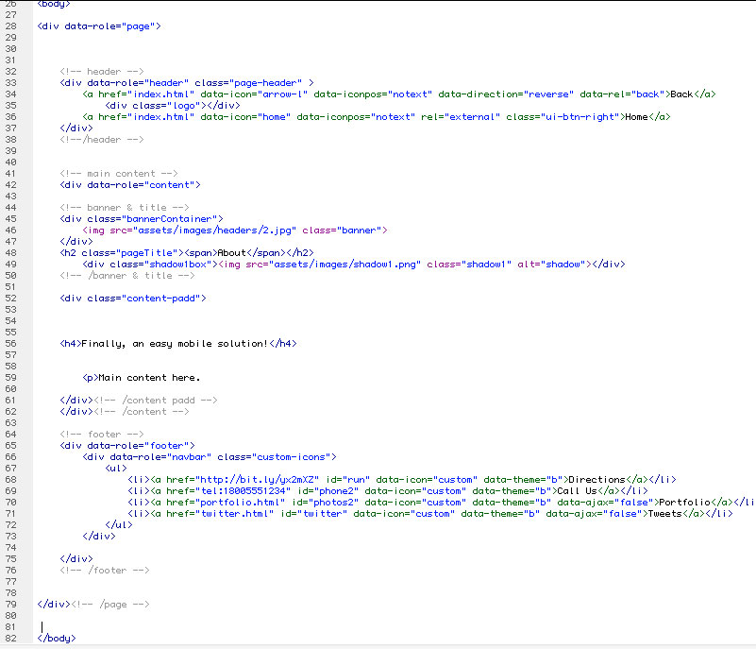Click the h4 'Finally, an easy mobile solution!' line
This screenshot has width=756, height=649.
tap(178, 344)
